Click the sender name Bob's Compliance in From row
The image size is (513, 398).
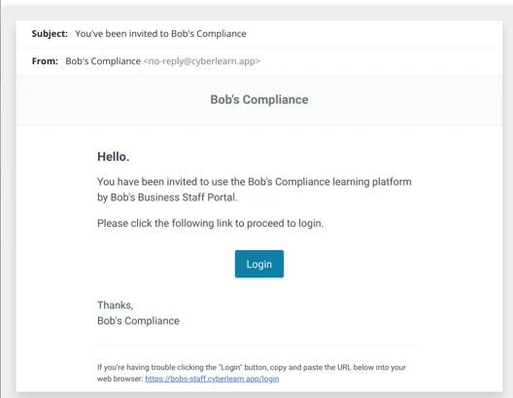coord(103,61)
